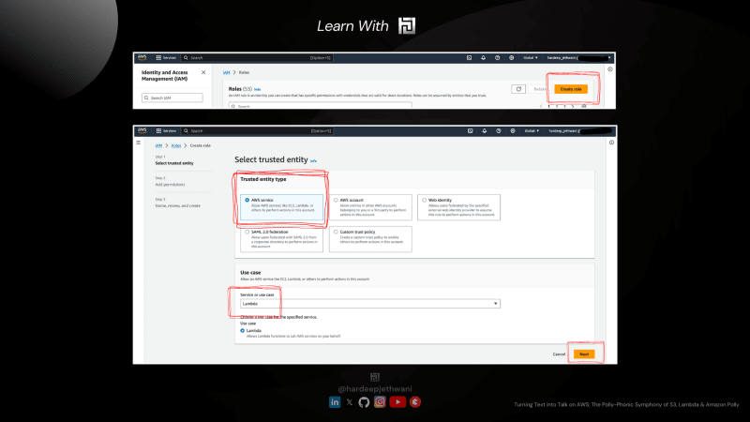Image resolution: width=750 pixels, height=422 pixels.
Task: Open account menu in Create role screenshot
Action: click(579, 130)
